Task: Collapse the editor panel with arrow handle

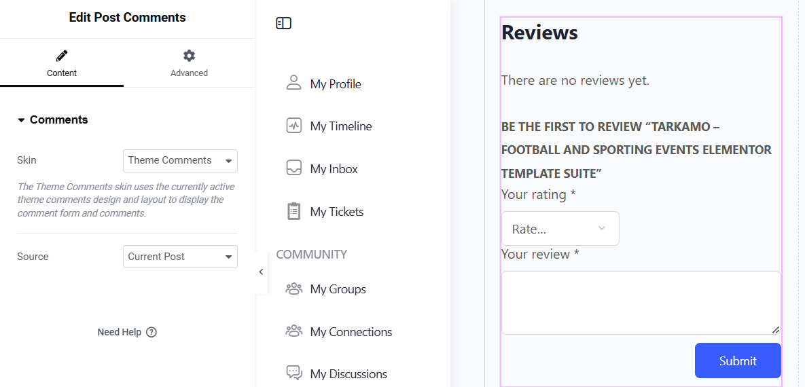Action: (261, 272)
